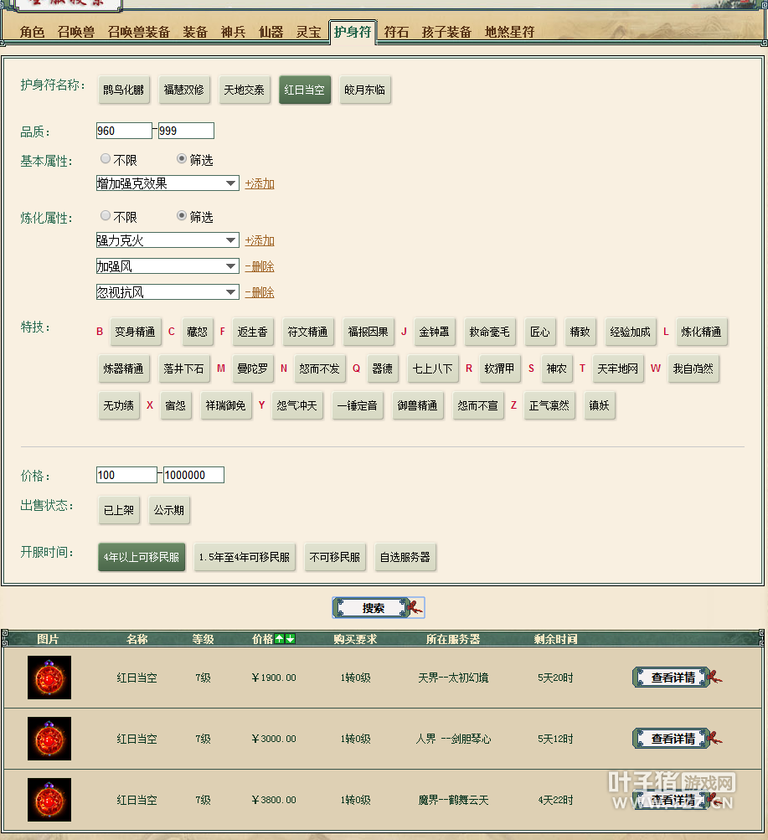The width and height of the screenshot is (768, 840).
Task: Click the amulet icon priced ¥3000.00
Action: click(x=49, y=739)
